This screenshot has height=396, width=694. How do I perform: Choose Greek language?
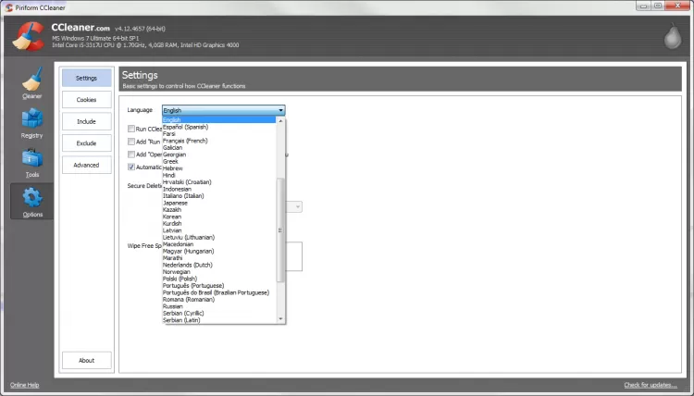click(219, 162)
